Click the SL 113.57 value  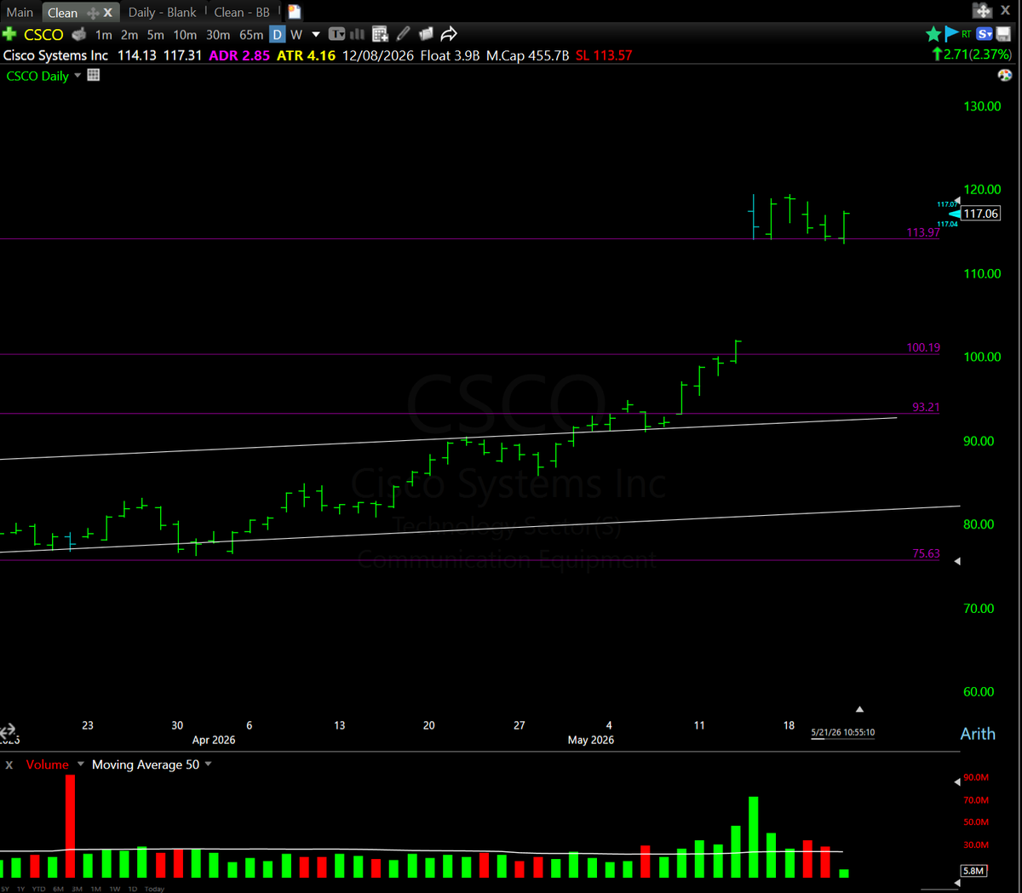(604, 55)
